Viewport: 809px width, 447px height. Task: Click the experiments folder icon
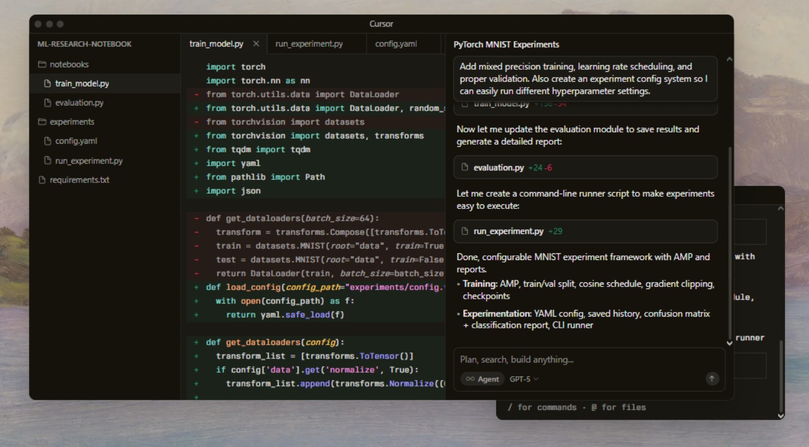click(42, 122)
